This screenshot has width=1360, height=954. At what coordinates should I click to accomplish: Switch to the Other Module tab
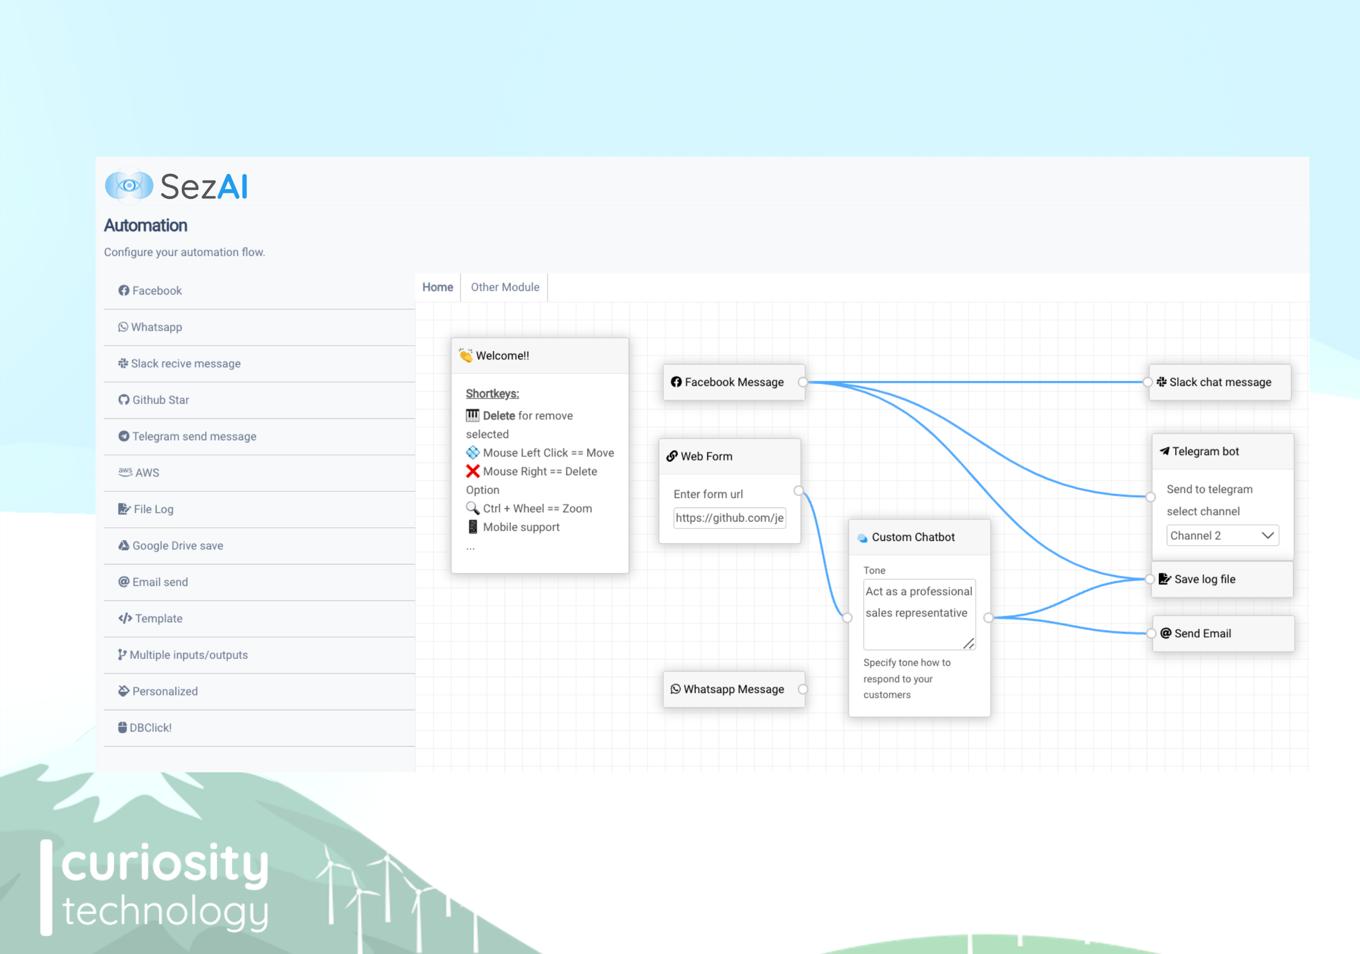[x=505, y=287]
